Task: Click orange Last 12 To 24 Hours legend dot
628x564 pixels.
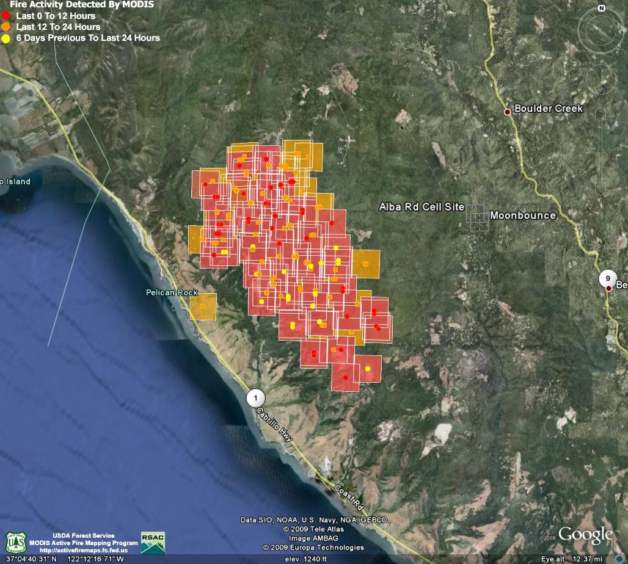Action: (x=6, y=27)
